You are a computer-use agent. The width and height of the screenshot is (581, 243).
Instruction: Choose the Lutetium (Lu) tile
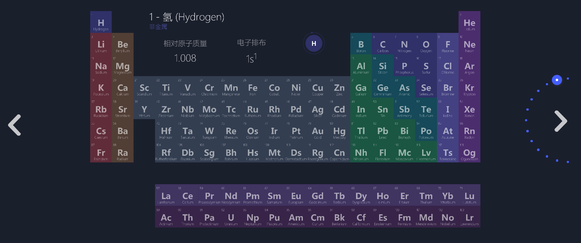tap(470, 195)
